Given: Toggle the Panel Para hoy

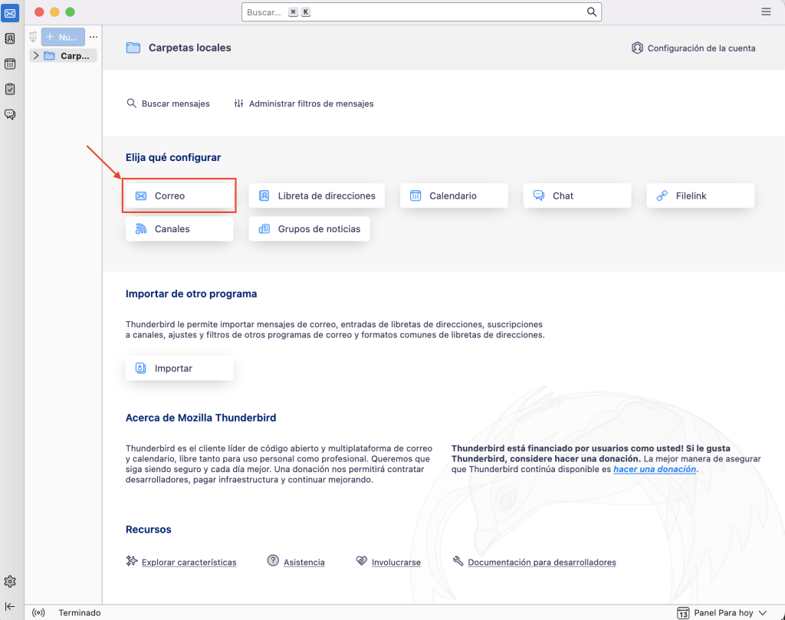Looking at the screenshot, I should pyautogui.click(x=722, y=612).
